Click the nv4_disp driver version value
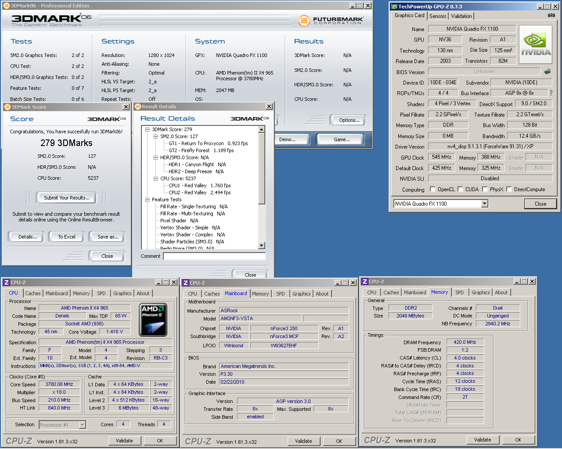 click(490, 146)
